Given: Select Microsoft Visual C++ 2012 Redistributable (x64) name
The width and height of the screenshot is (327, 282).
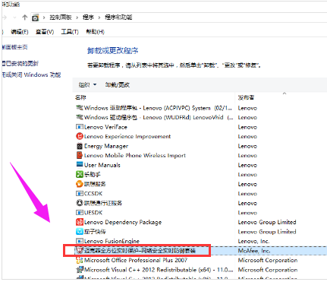Looking at the screenshot, I should [159, 270].
